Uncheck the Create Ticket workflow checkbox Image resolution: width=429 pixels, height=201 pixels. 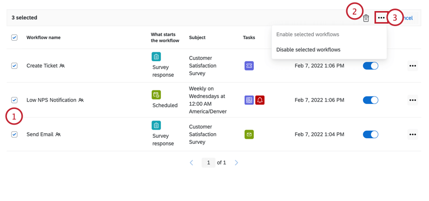coord(14,65)
